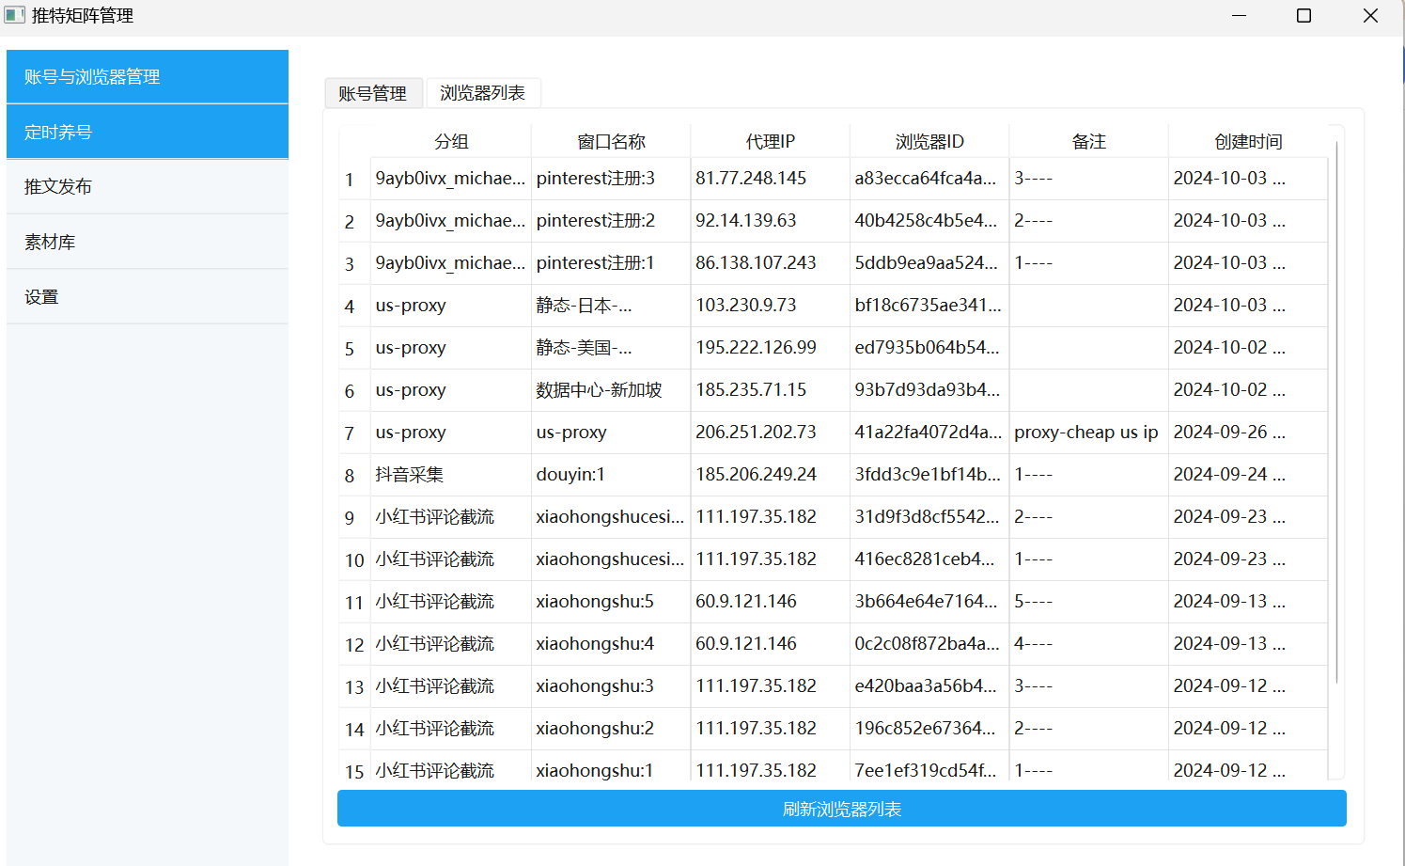Open the 素材库 sidebar item

148,243
